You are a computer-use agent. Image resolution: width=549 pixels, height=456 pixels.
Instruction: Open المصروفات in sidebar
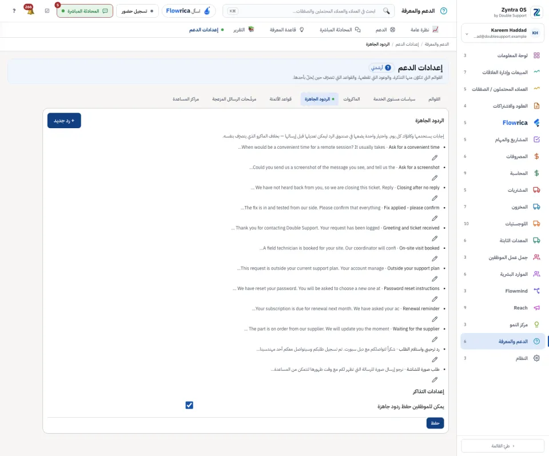(503, 156)
